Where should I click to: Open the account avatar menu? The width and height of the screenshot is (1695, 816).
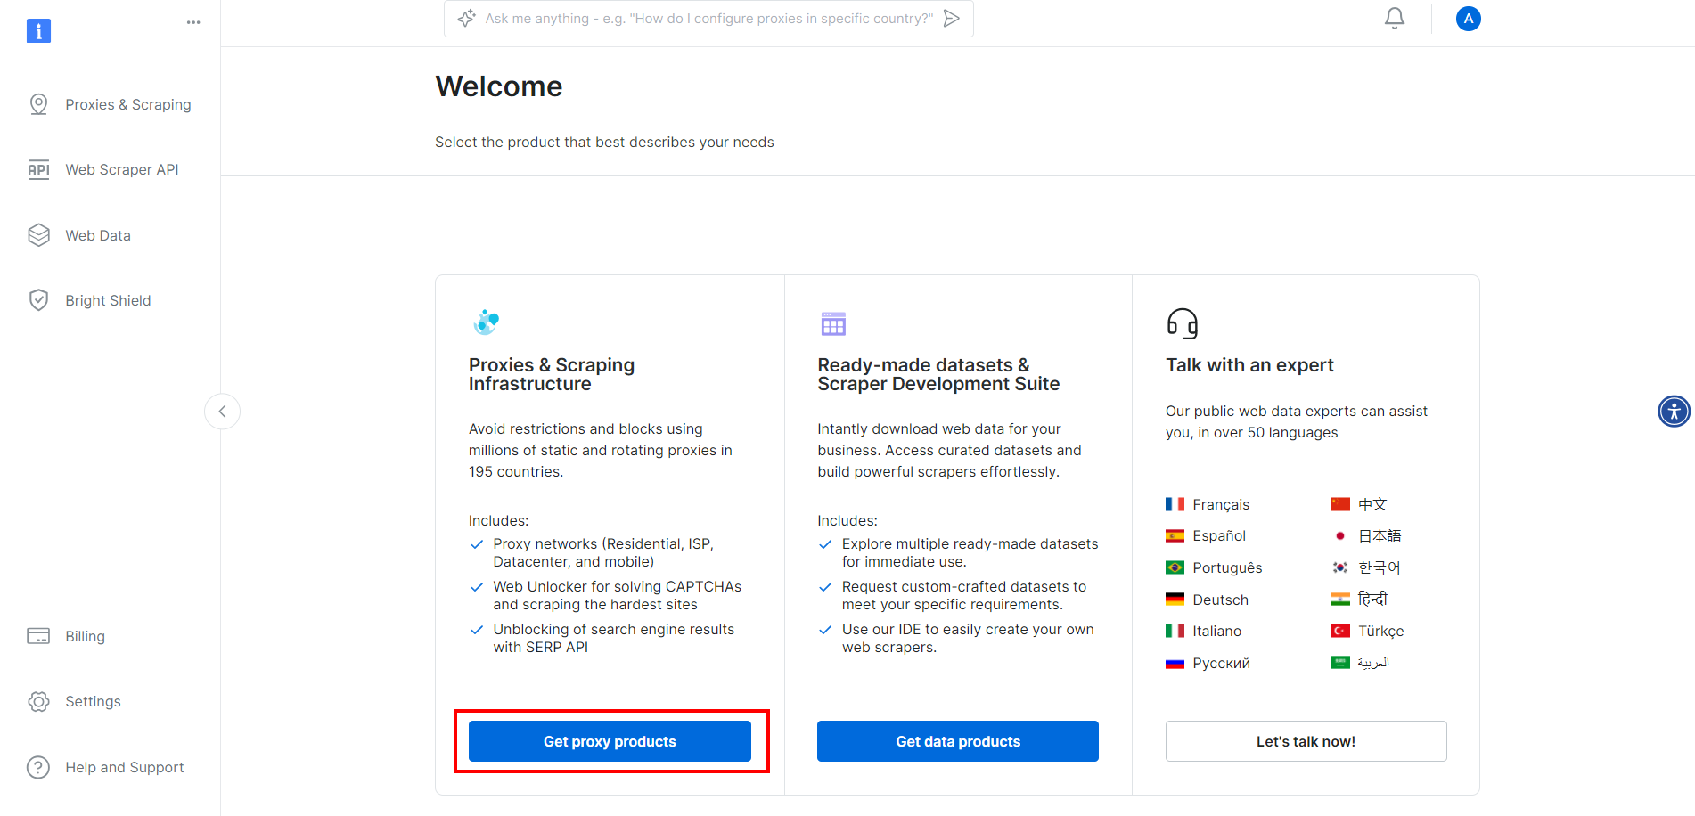click(x=1468, y=18)
